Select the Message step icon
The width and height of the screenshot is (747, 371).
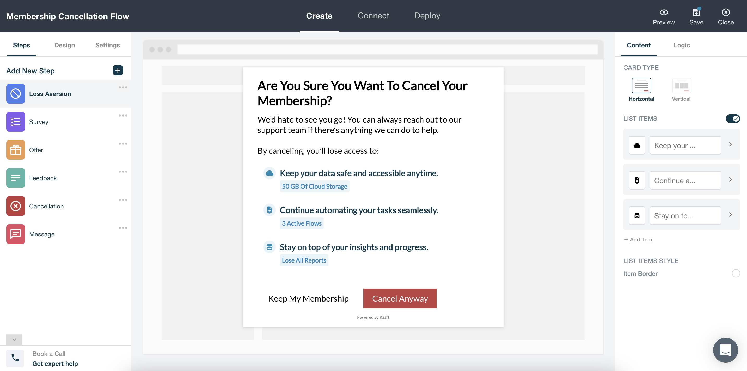15,234
